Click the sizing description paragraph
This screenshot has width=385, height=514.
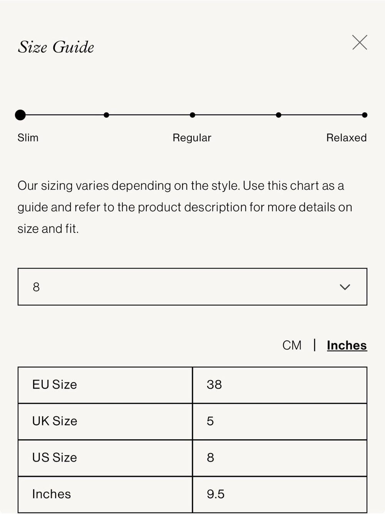pos(185,207)
